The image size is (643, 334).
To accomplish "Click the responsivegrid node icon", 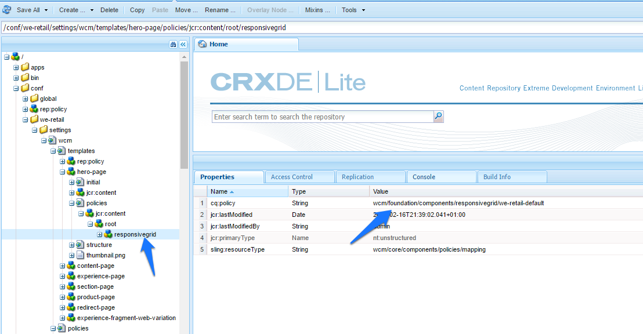I will (x=107, y=234).
